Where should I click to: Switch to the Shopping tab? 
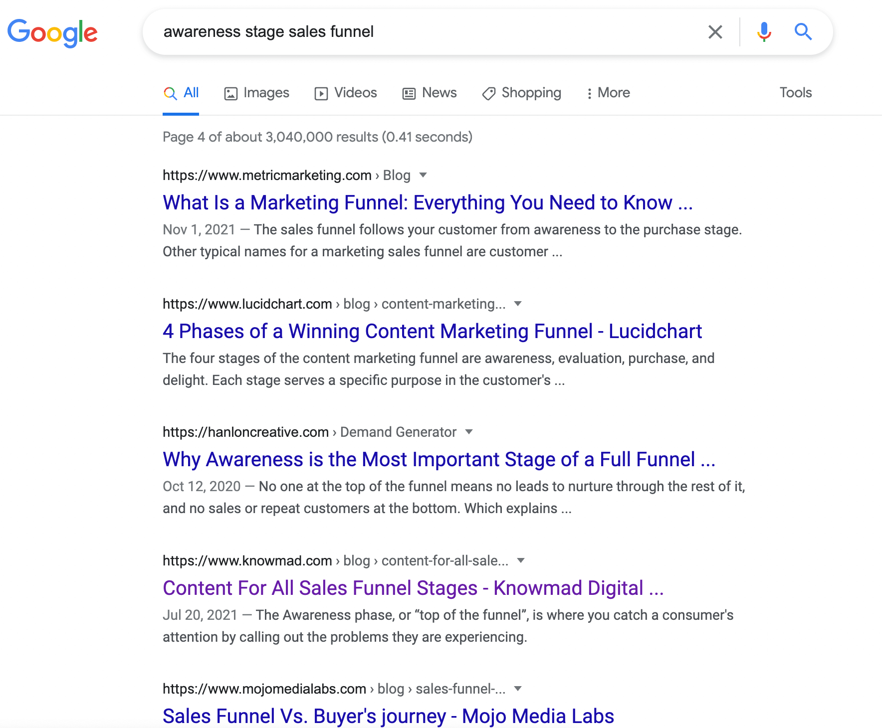pyautogui.click(x=521, y=93)
